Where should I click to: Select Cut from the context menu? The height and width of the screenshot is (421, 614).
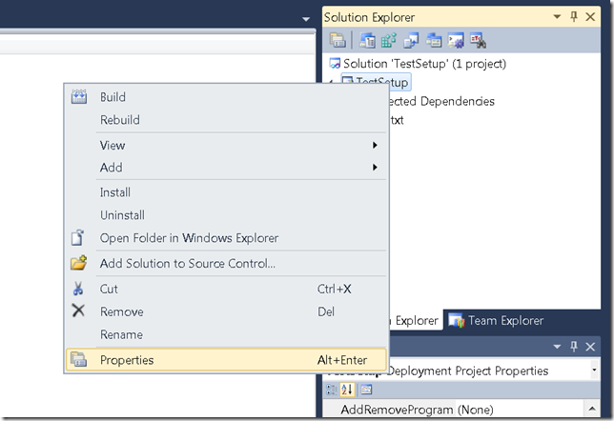226,289
